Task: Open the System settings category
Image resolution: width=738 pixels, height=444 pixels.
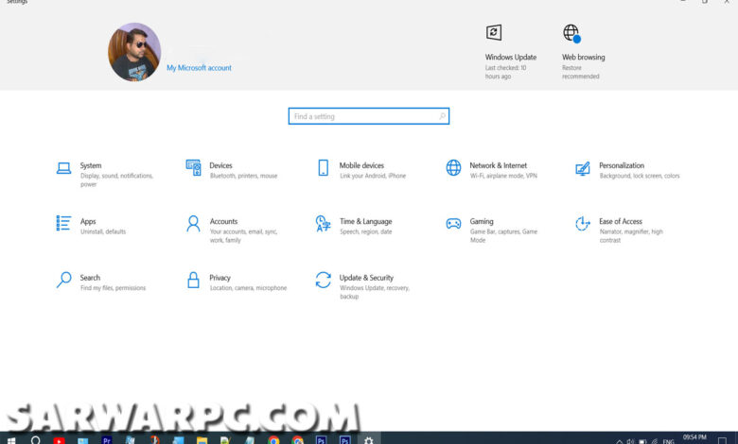Action: click(x=105, y=175)
